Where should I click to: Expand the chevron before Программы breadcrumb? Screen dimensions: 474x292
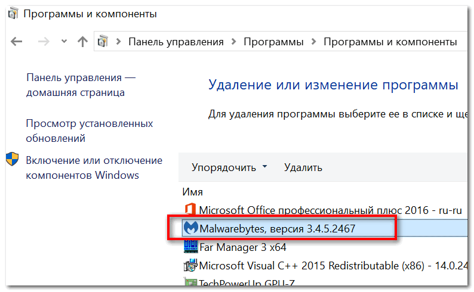coord(233,42)
